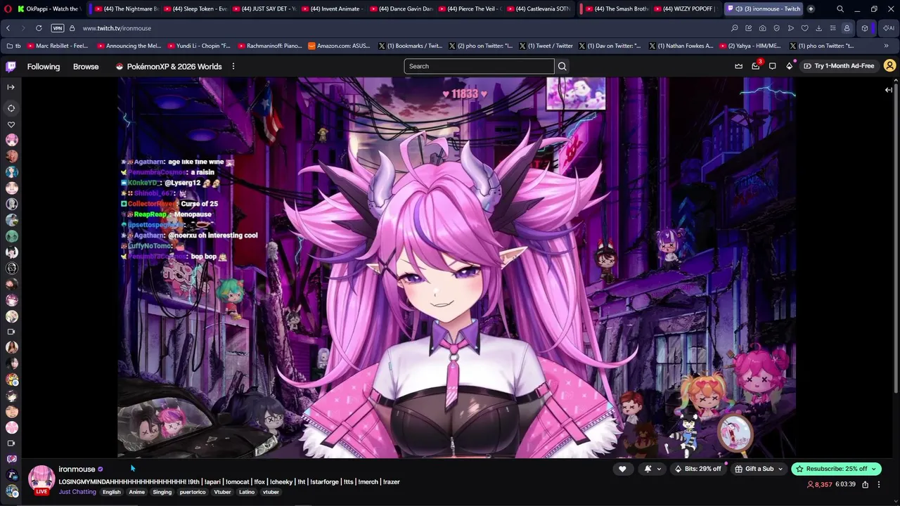The image size is (900, 506).
Task: Open the whispers chat bubble icon
Action: [772, 66]
